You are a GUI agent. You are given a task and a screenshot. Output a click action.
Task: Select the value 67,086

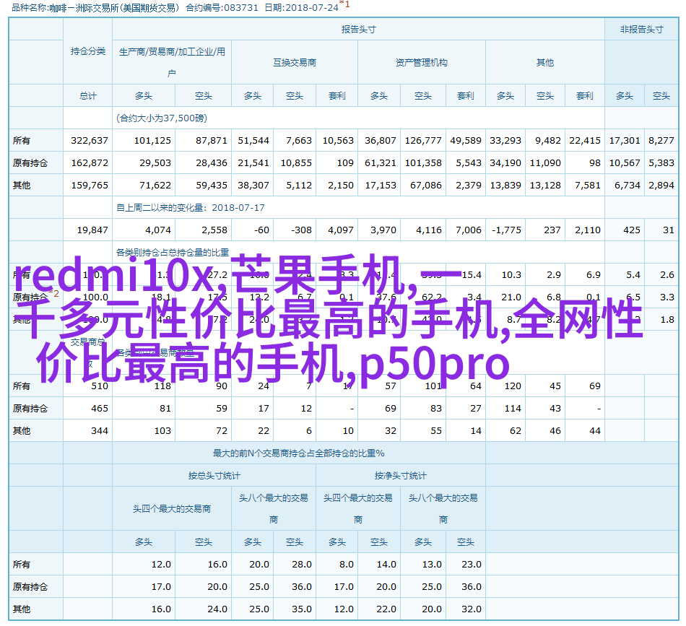[426, 185]
